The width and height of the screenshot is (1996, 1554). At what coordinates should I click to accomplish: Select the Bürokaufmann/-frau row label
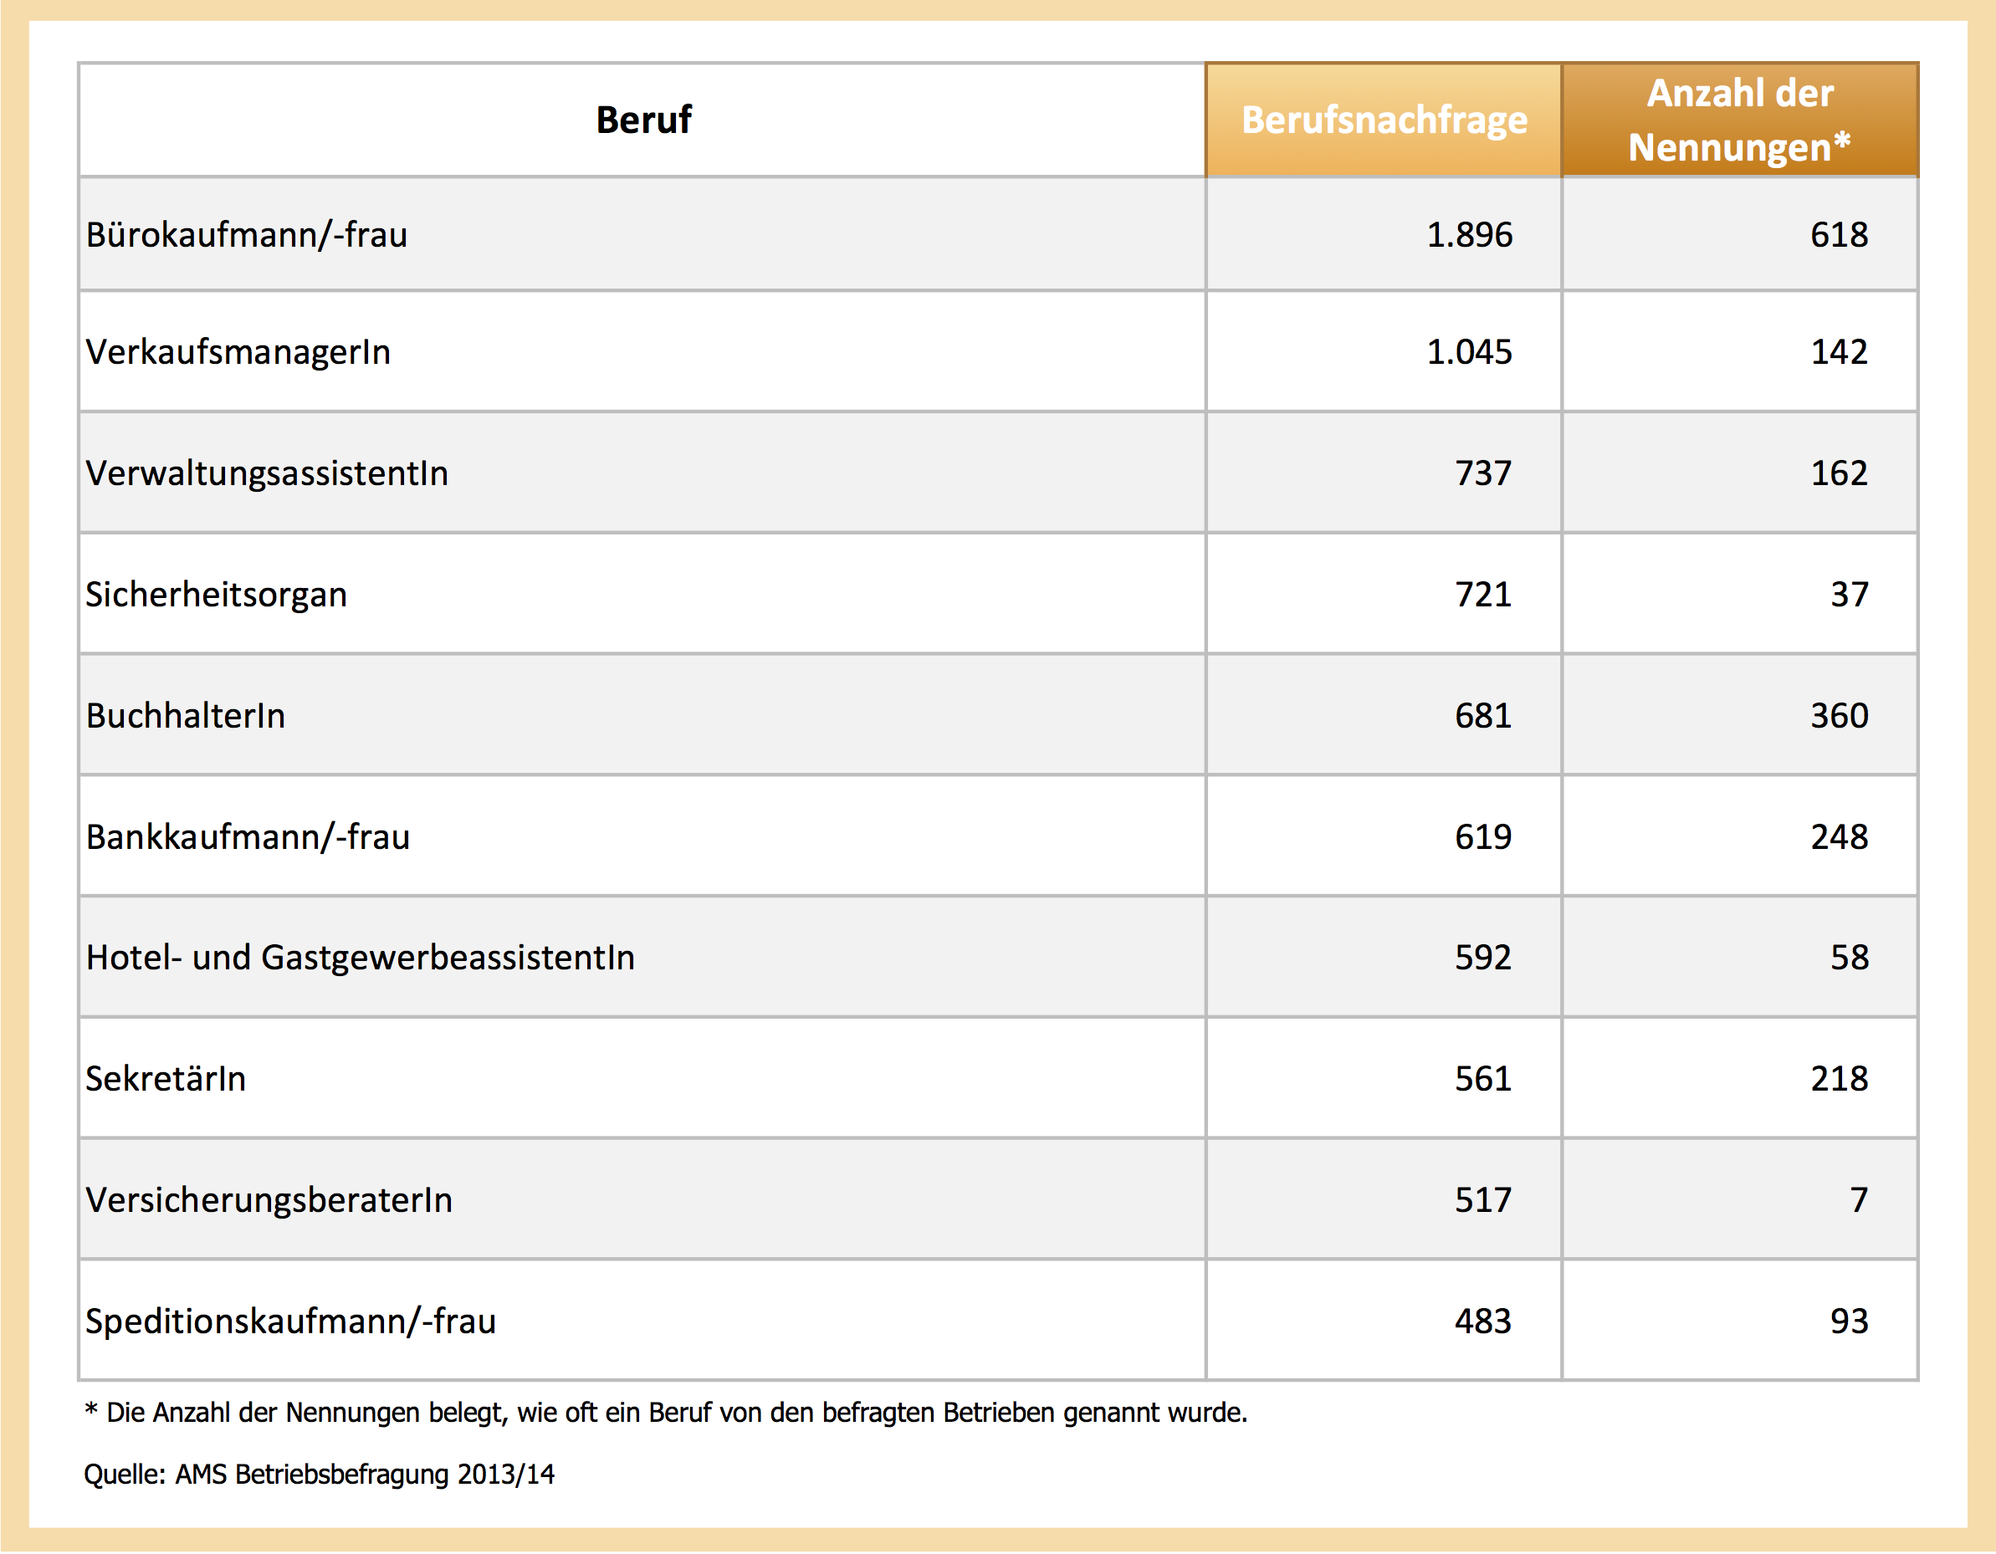coord(247,235)
